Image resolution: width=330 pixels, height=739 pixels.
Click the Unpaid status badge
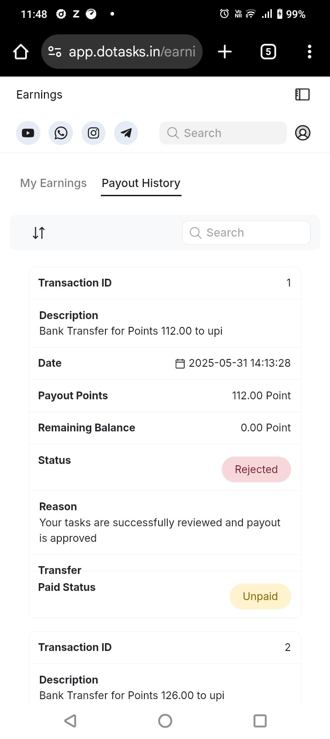point(260,596)
